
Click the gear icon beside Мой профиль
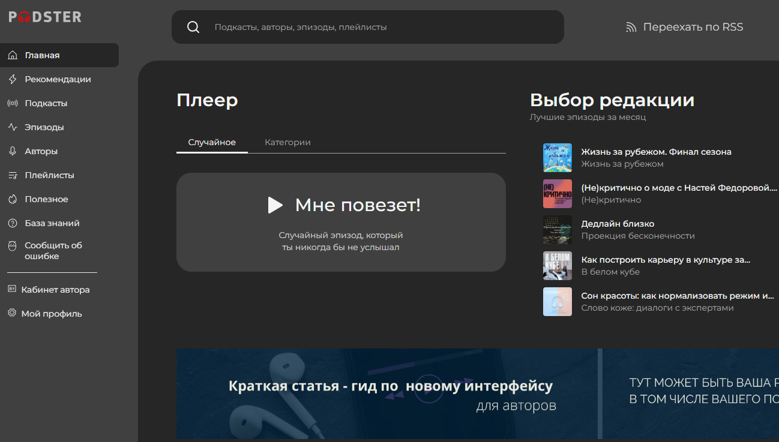tap(12, 313)
